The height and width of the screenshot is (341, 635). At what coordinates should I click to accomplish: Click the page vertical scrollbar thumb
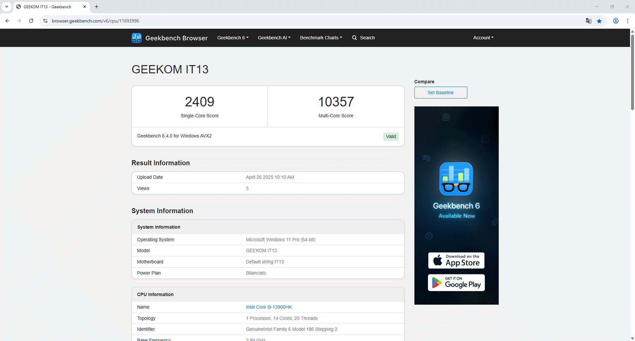coord(632,73)
